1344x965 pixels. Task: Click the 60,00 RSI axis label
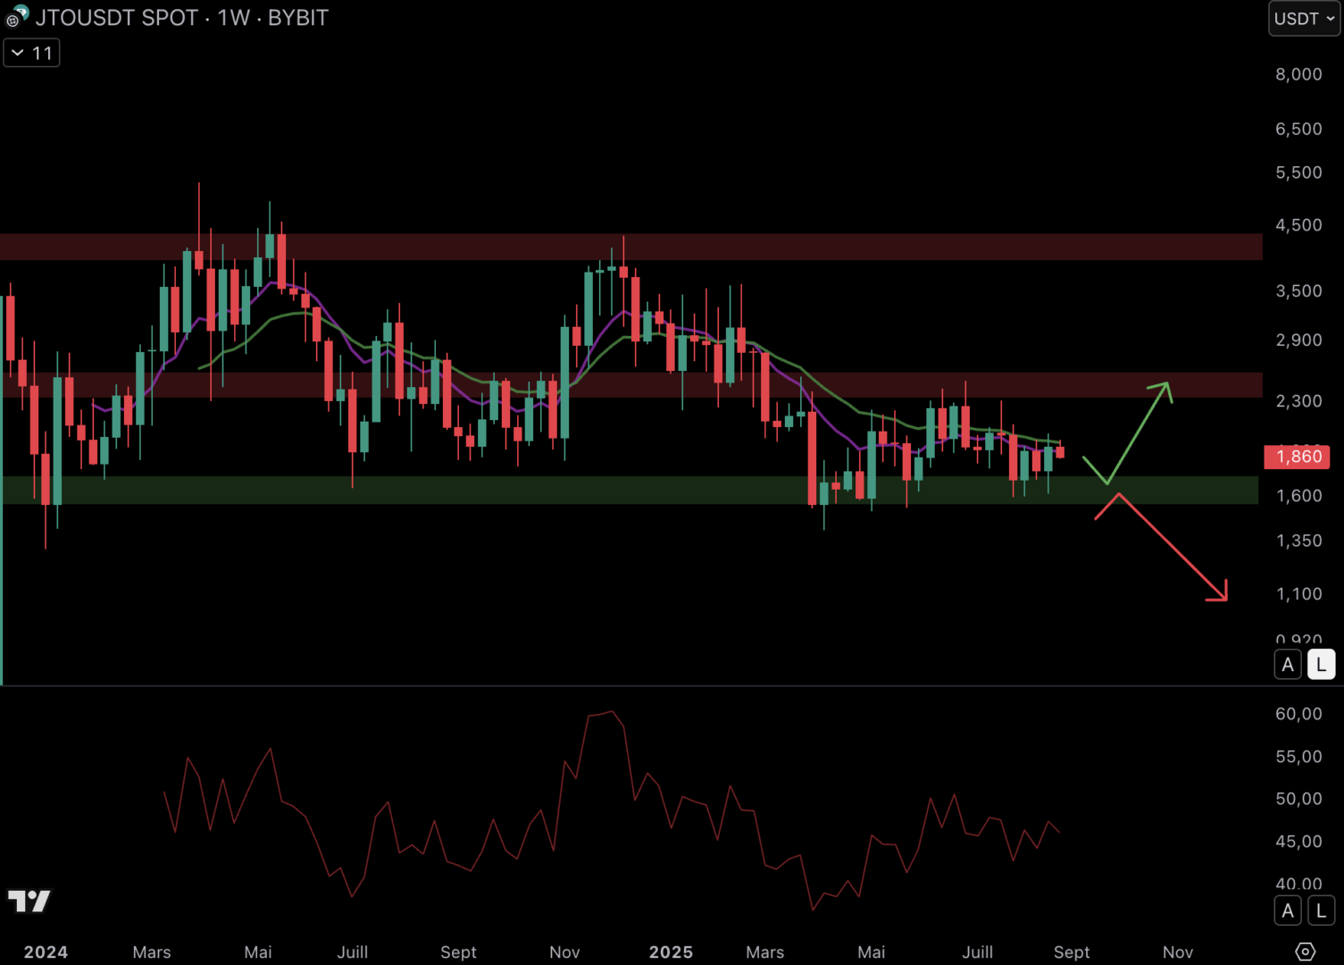[1298, 714]
